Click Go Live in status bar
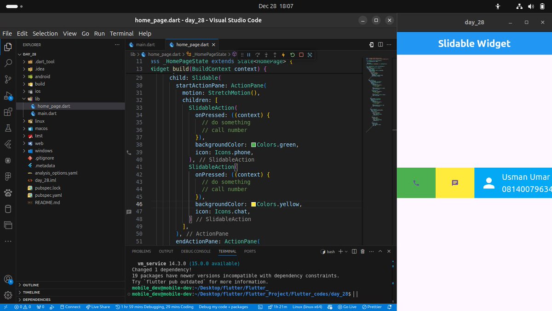 (x=347, y=307)
